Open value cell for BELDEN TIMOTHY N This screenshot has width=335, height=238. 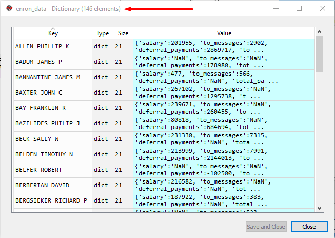click(x=224, y=154)
